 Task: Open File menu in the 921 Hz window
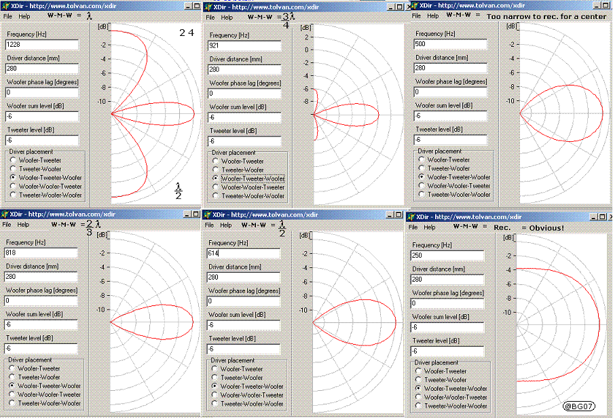pos(210,18)
